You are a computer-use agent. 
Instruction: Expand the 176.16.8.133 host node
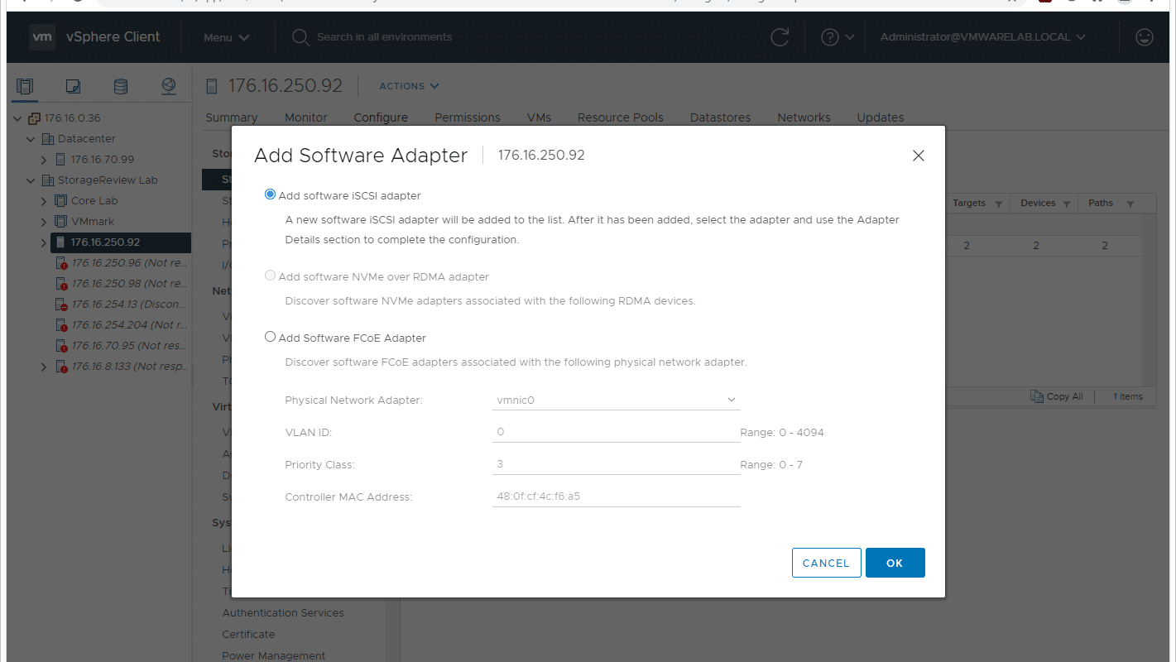44,367
